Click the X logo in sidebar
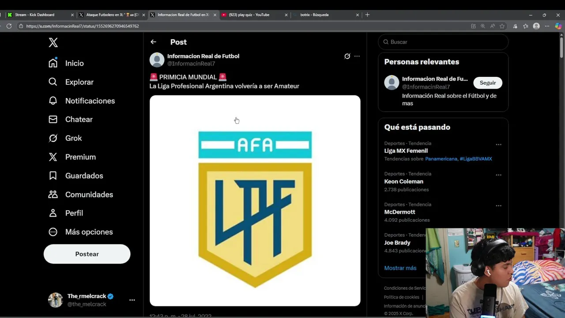 click(x=53, y=42)
